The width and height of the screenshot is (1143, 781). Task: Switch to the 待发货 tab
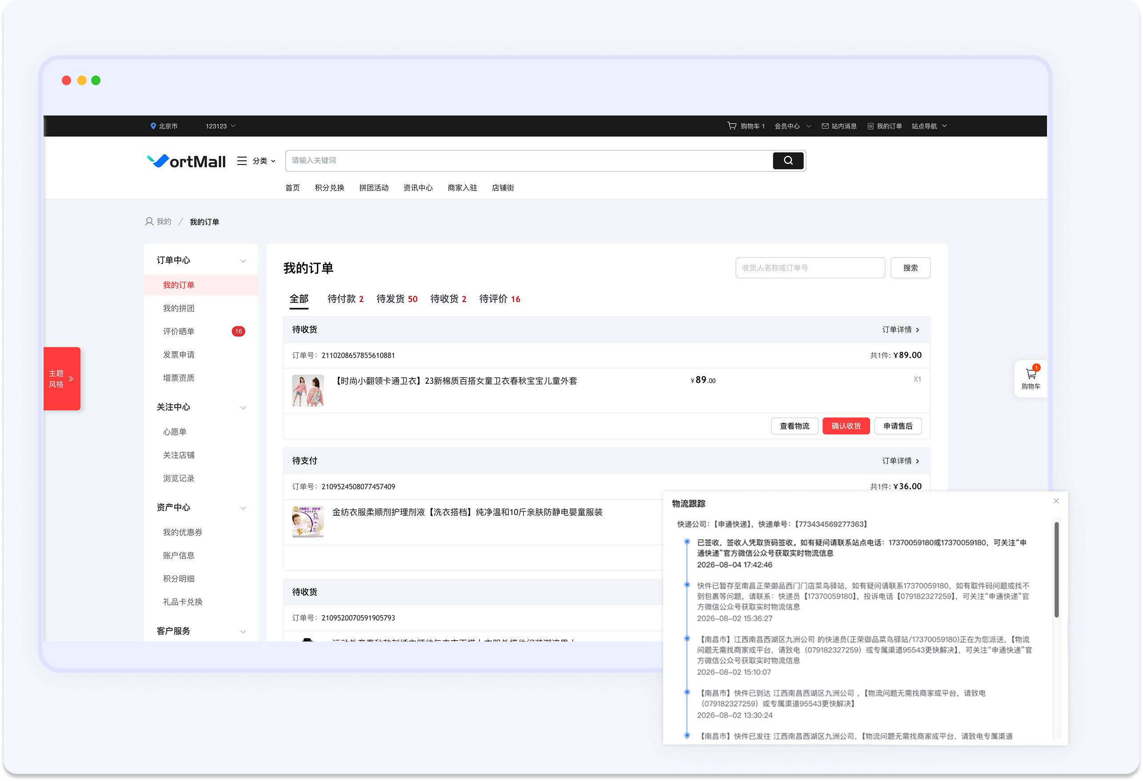397,299
